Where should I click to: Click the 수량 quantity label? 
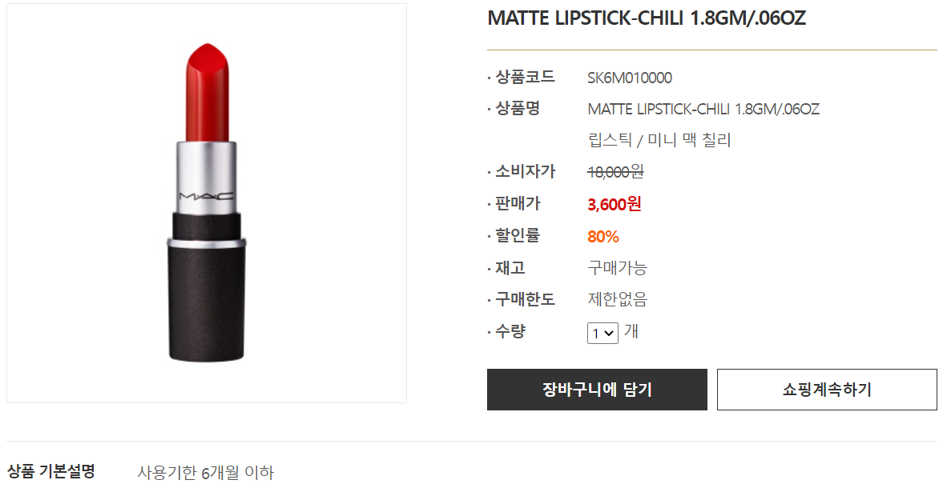[510, 331]
